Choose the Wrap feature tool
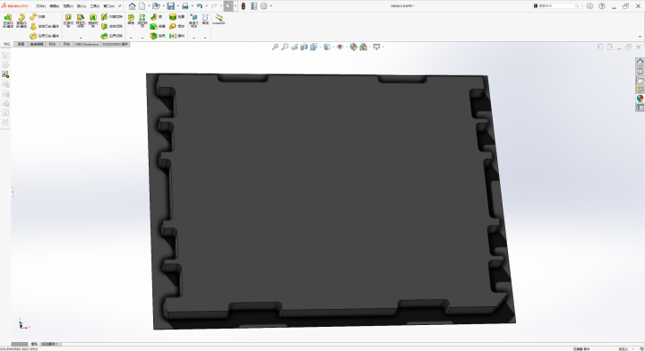This screenshot has height=351, width=645. (x=177, y=16)
